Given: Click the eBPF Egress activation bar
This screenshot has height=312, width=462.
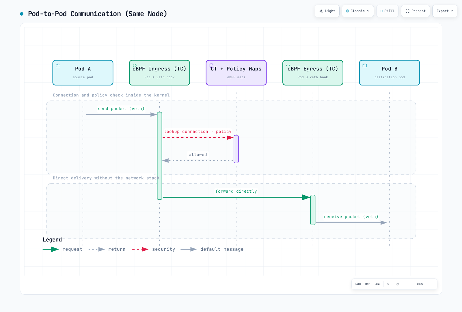Looking at the screenshot, I should coord(313,210).
